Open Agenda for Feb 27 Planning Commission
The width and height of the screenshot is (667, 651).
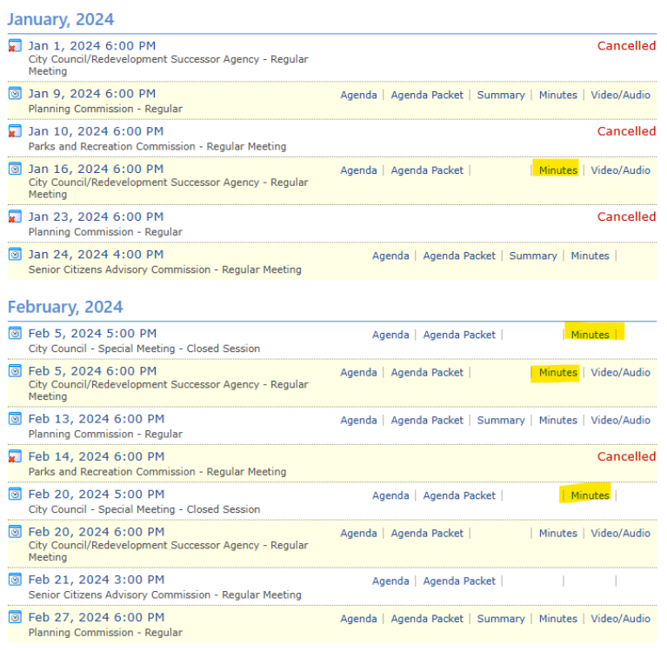[x=358, y=619]
